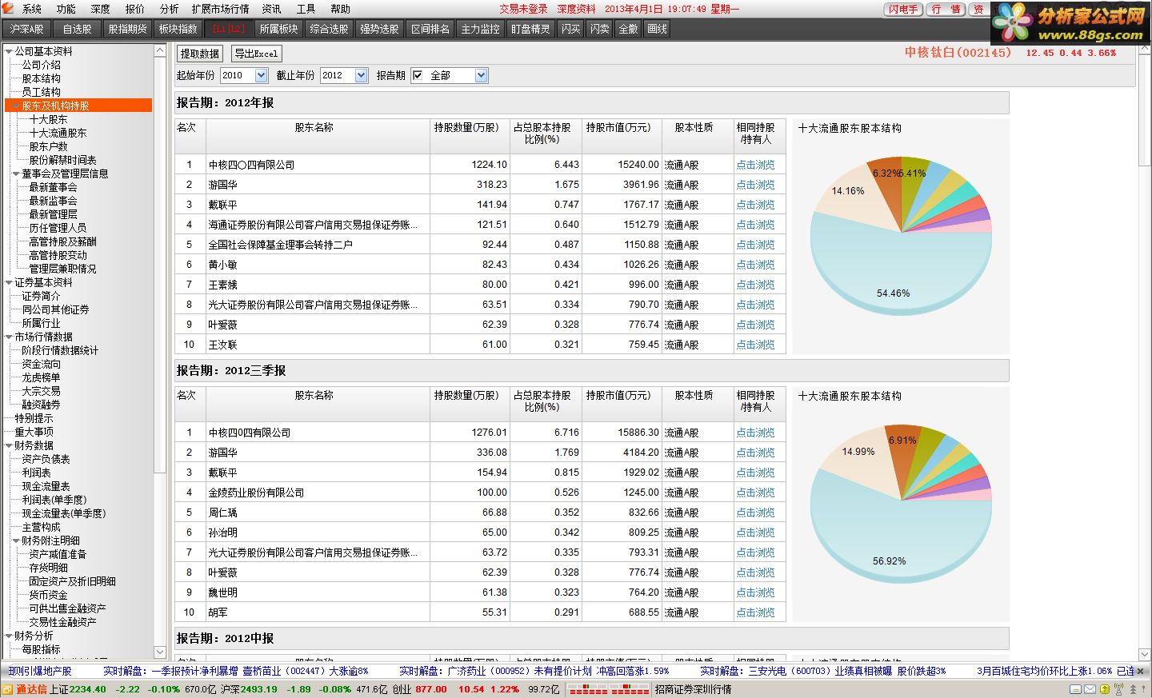Click the main content scroll-down arrow
Viewport: 1152px width, 698px height.
tap(1145, 653)
